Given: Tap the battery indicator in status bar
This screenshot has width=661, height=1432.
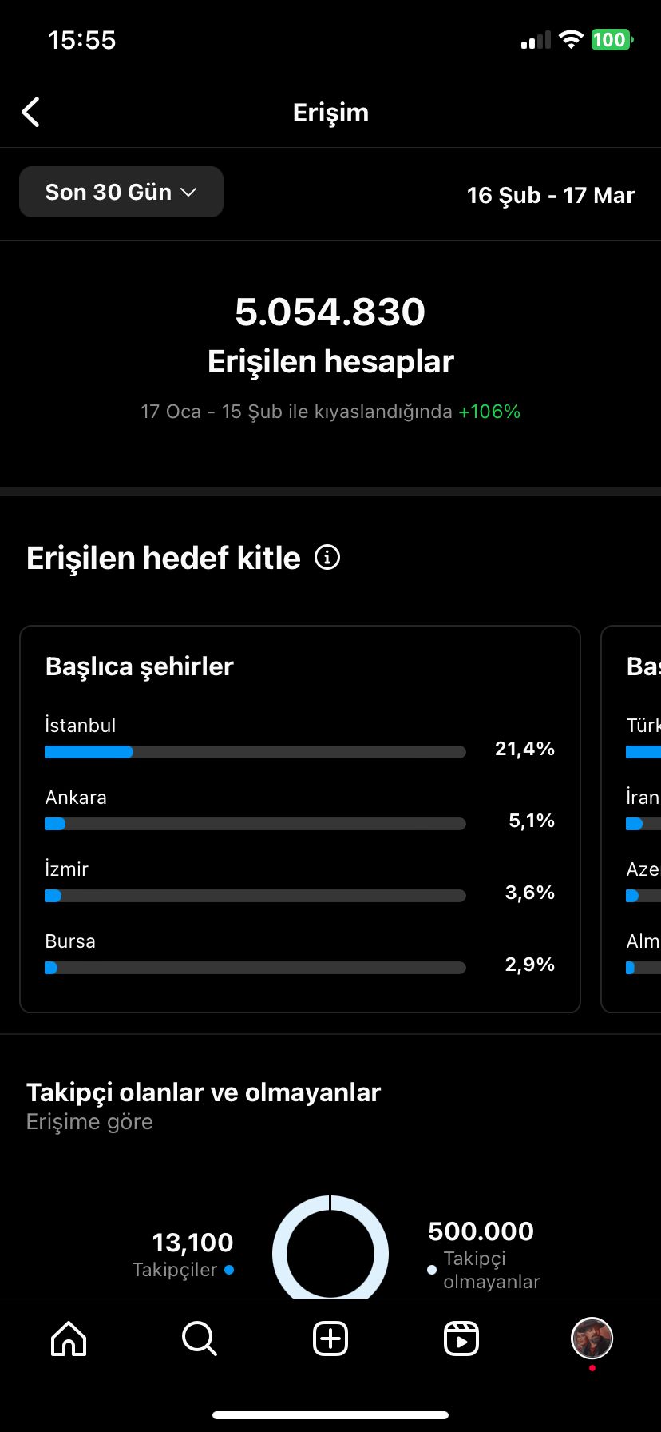Looking at the screenshot, I should (612, 39).
